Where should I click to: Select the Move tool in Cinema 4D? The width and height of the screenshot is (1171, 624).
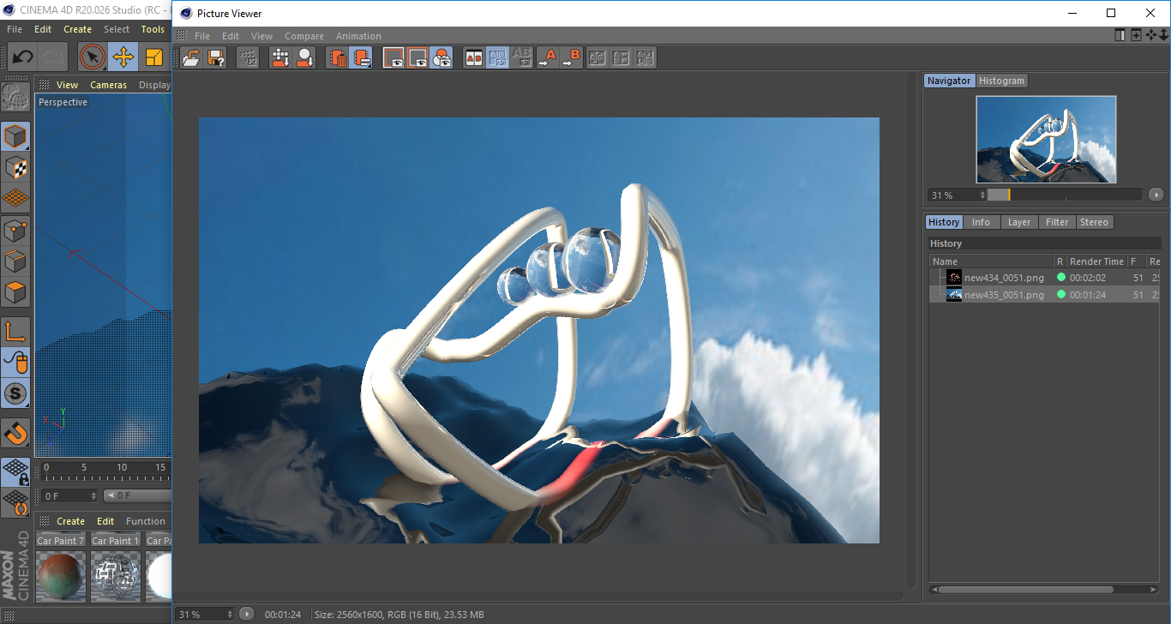tap(123, 57)
